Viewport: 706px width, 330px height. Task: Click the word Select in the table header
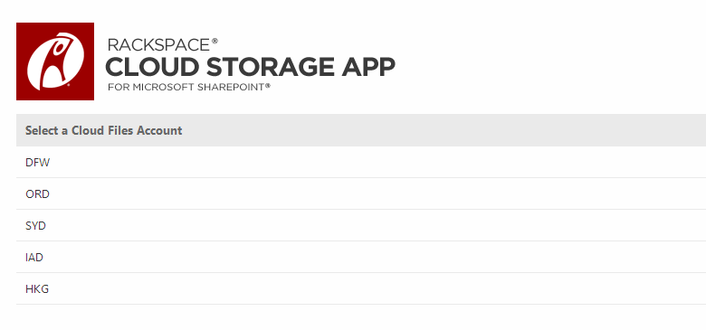(x=42, y=130)
